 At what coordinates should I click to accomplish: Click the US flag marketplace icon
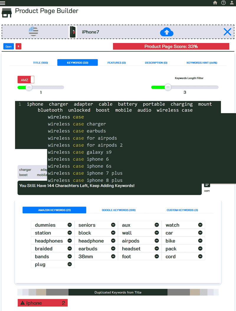pyautogui.click(x=33, y=32)
